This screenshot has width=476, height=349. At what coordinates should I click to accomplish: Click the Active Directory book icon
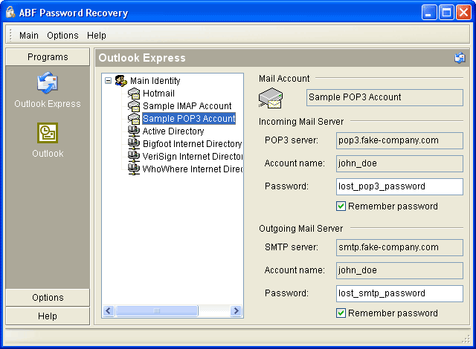coord(134,131)
